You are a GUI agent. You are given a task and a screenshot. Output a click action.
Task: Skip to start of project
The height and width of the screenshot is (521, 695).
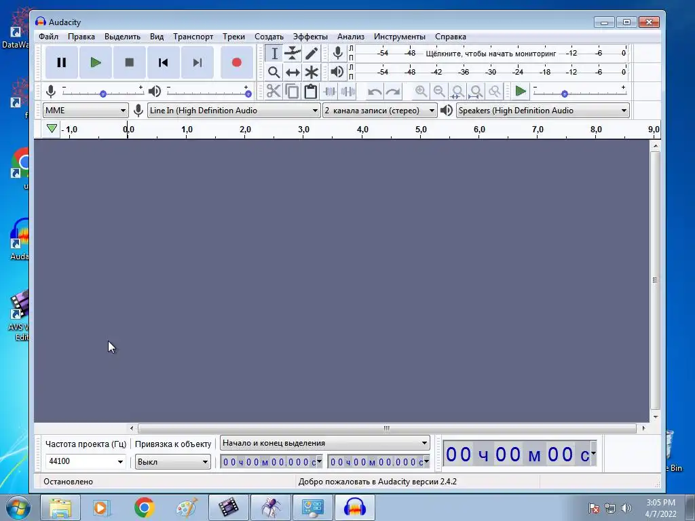pos(163,62)
